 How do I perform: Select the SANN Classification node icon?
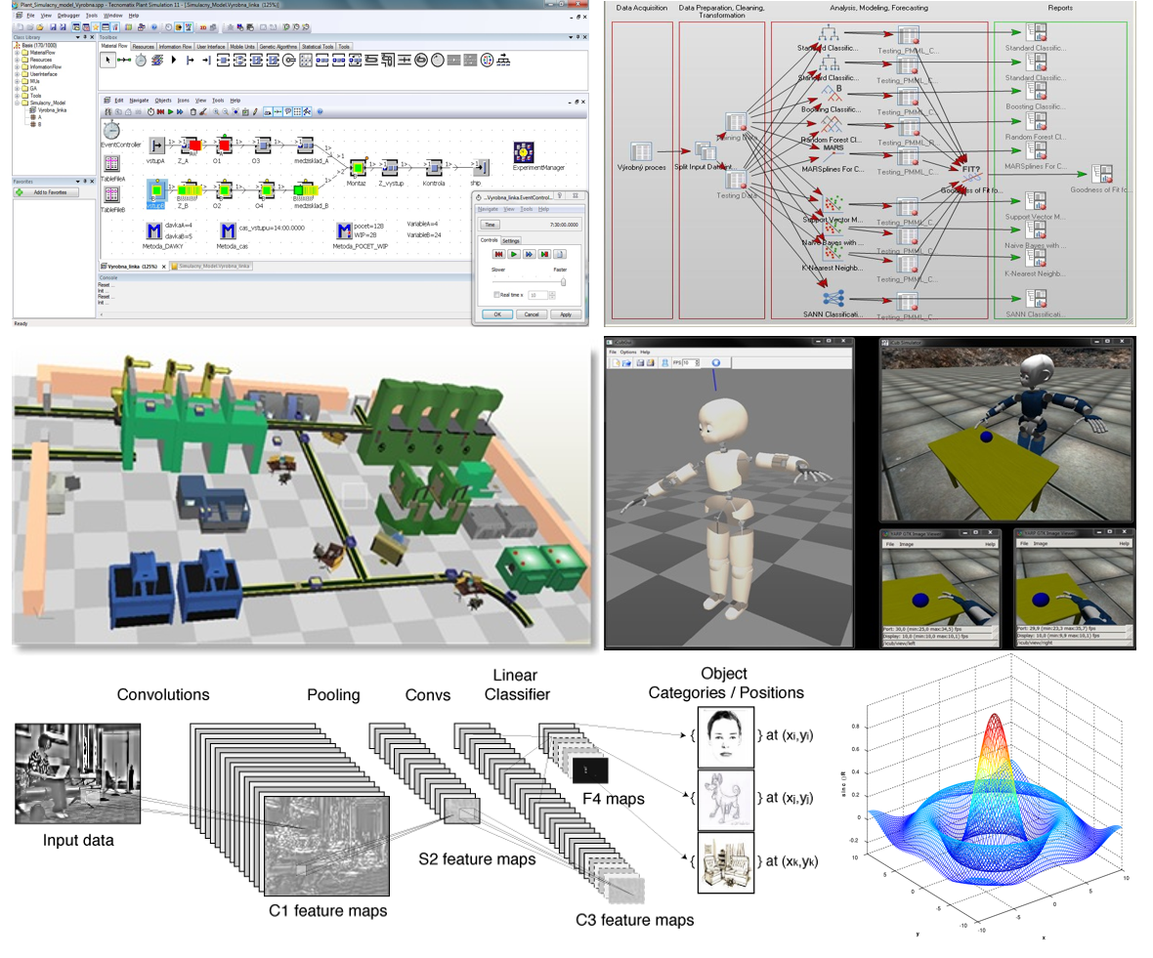[833, 298]
